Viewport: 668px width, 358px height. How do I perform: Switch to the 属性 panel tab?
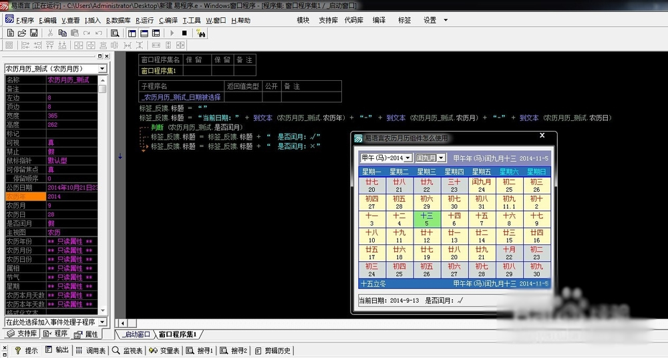(x=86, y=334)
